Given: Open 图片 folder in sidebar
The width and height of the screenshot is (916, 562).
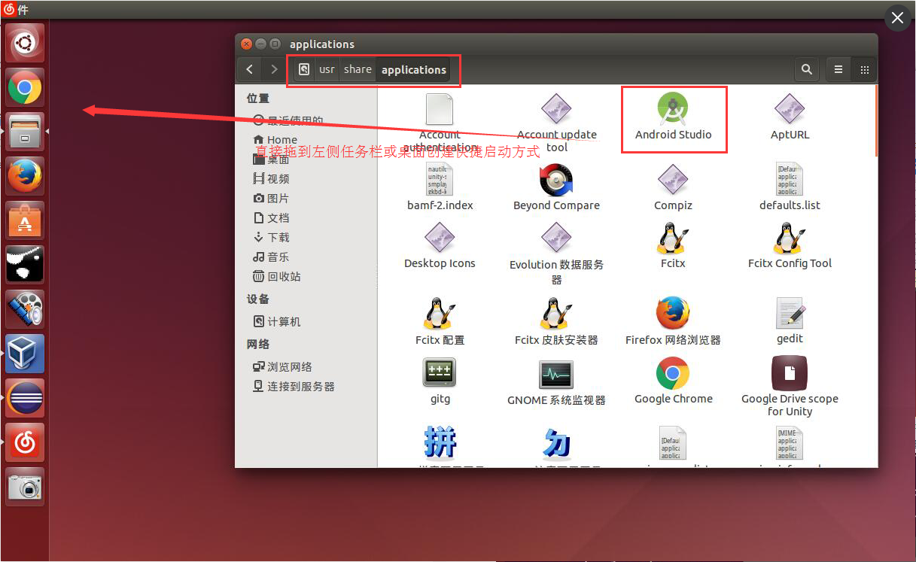Looking at the screenshot, I should point(271,199).
